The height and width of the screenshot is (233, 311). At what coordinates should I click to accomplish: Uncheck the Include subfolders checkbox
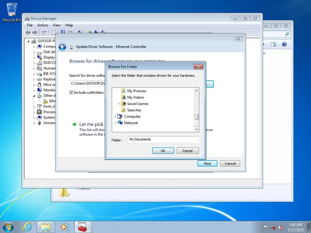(71, 93)
